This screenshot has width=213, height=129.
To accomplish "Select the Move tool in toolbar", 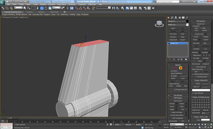I will tap(42, 8).
